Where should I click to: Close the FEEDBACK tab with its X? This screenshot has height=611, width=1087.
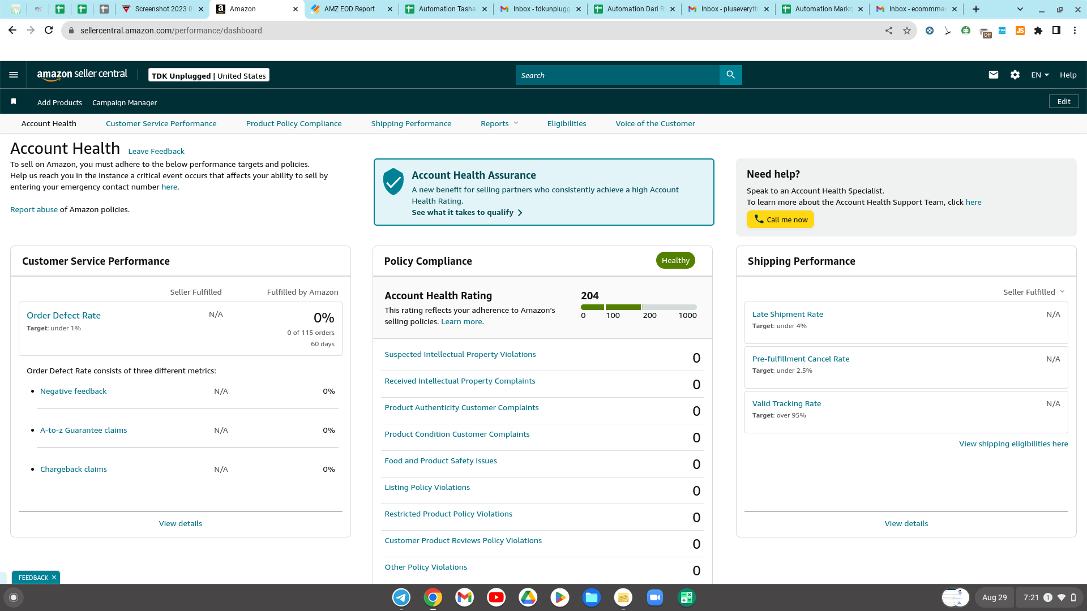tap(54, 578)
